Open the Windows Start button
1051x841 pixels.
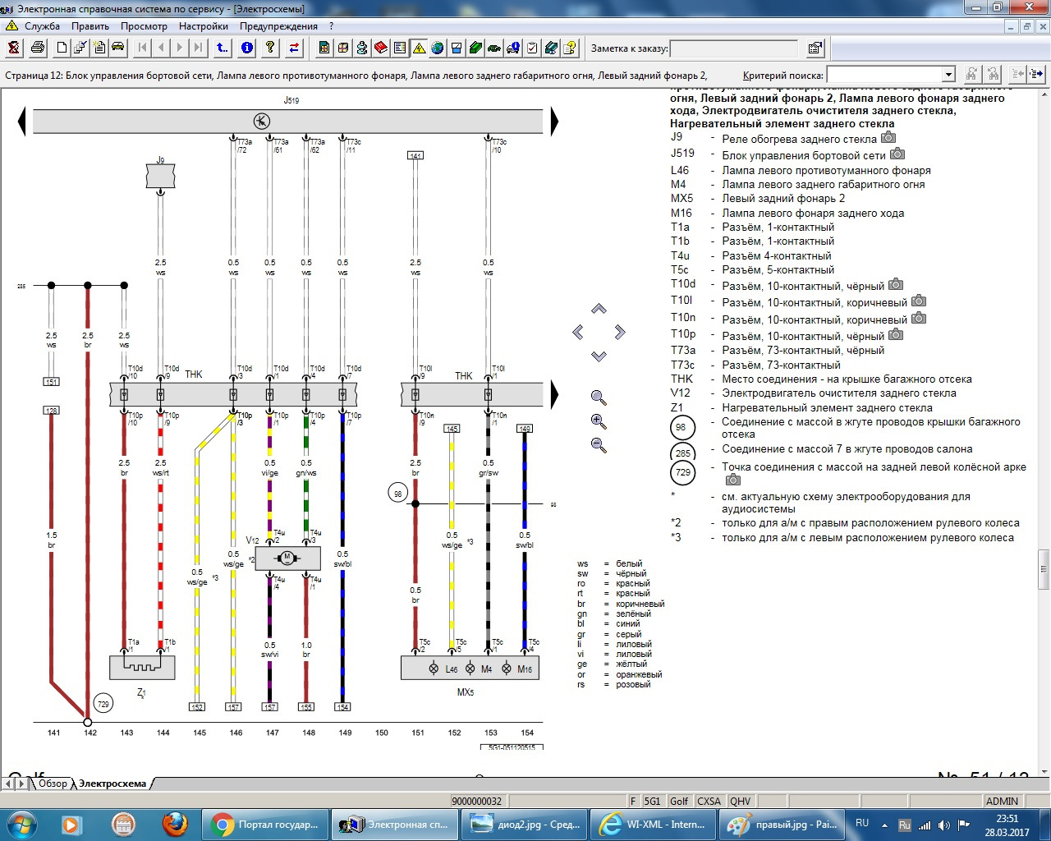(20, 824)
